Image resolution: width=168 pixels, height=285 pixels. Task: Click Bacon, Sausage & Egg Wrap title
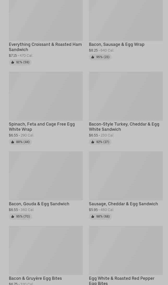click(117, 45)
